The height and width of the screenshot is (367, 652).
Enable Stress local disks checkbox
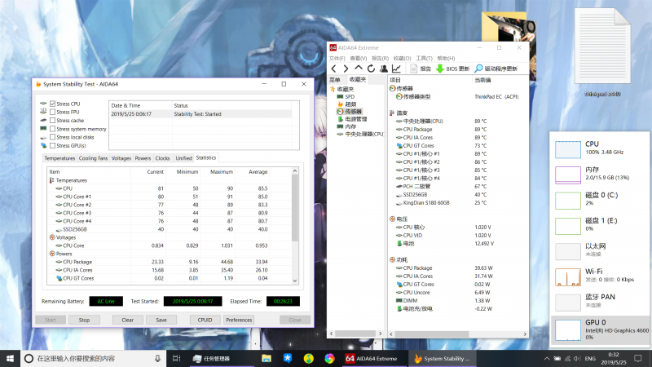pos(53,137)
